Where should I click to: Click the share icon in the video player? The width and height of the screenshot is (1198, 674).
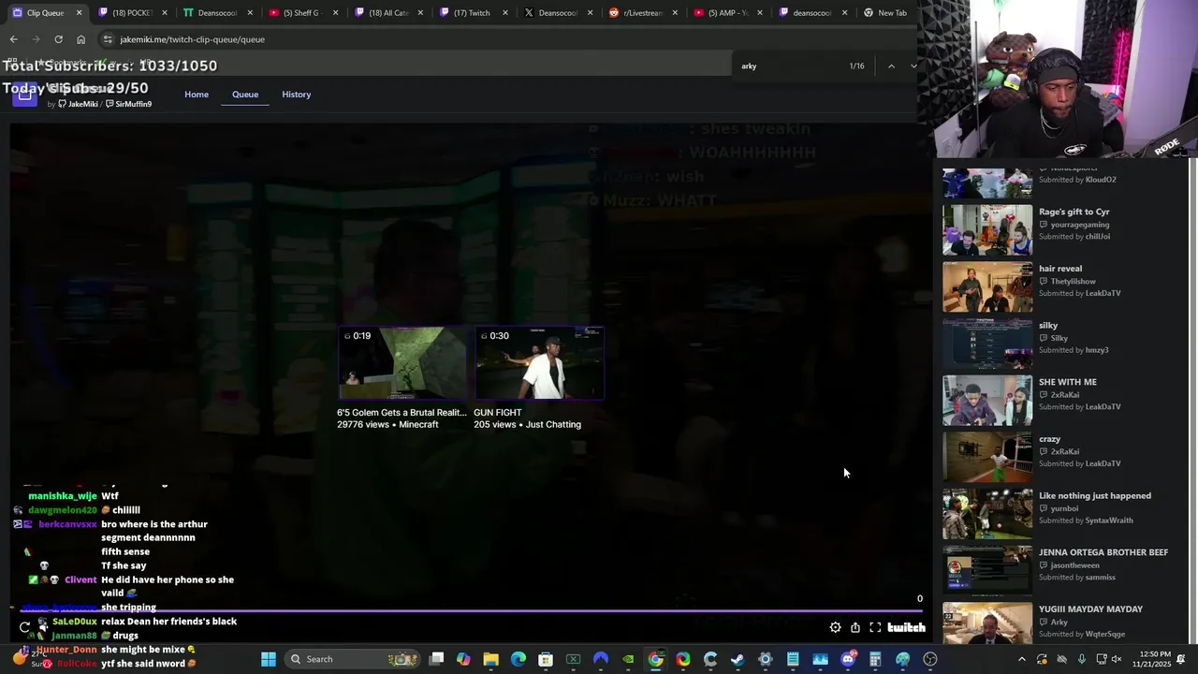[x=855, y=628]
